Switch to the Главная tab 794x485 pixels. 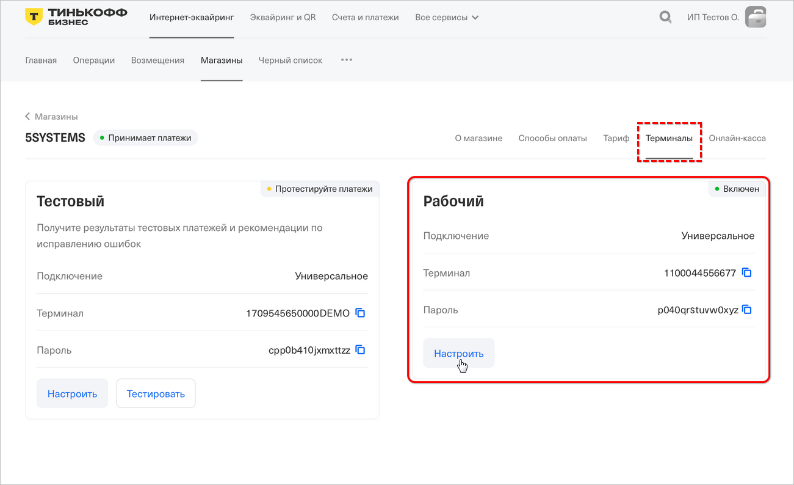(x=41, y=60)
